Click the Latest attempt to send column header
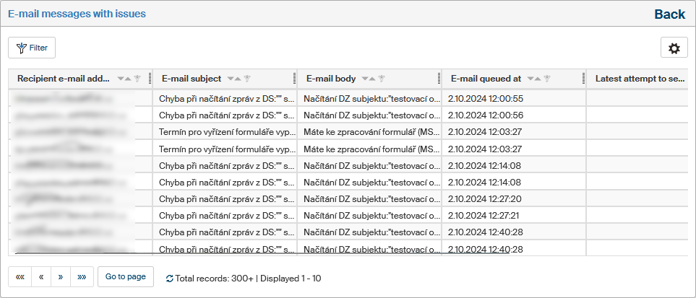The width and height of the screenshot is (696, 298). point(636,79)
